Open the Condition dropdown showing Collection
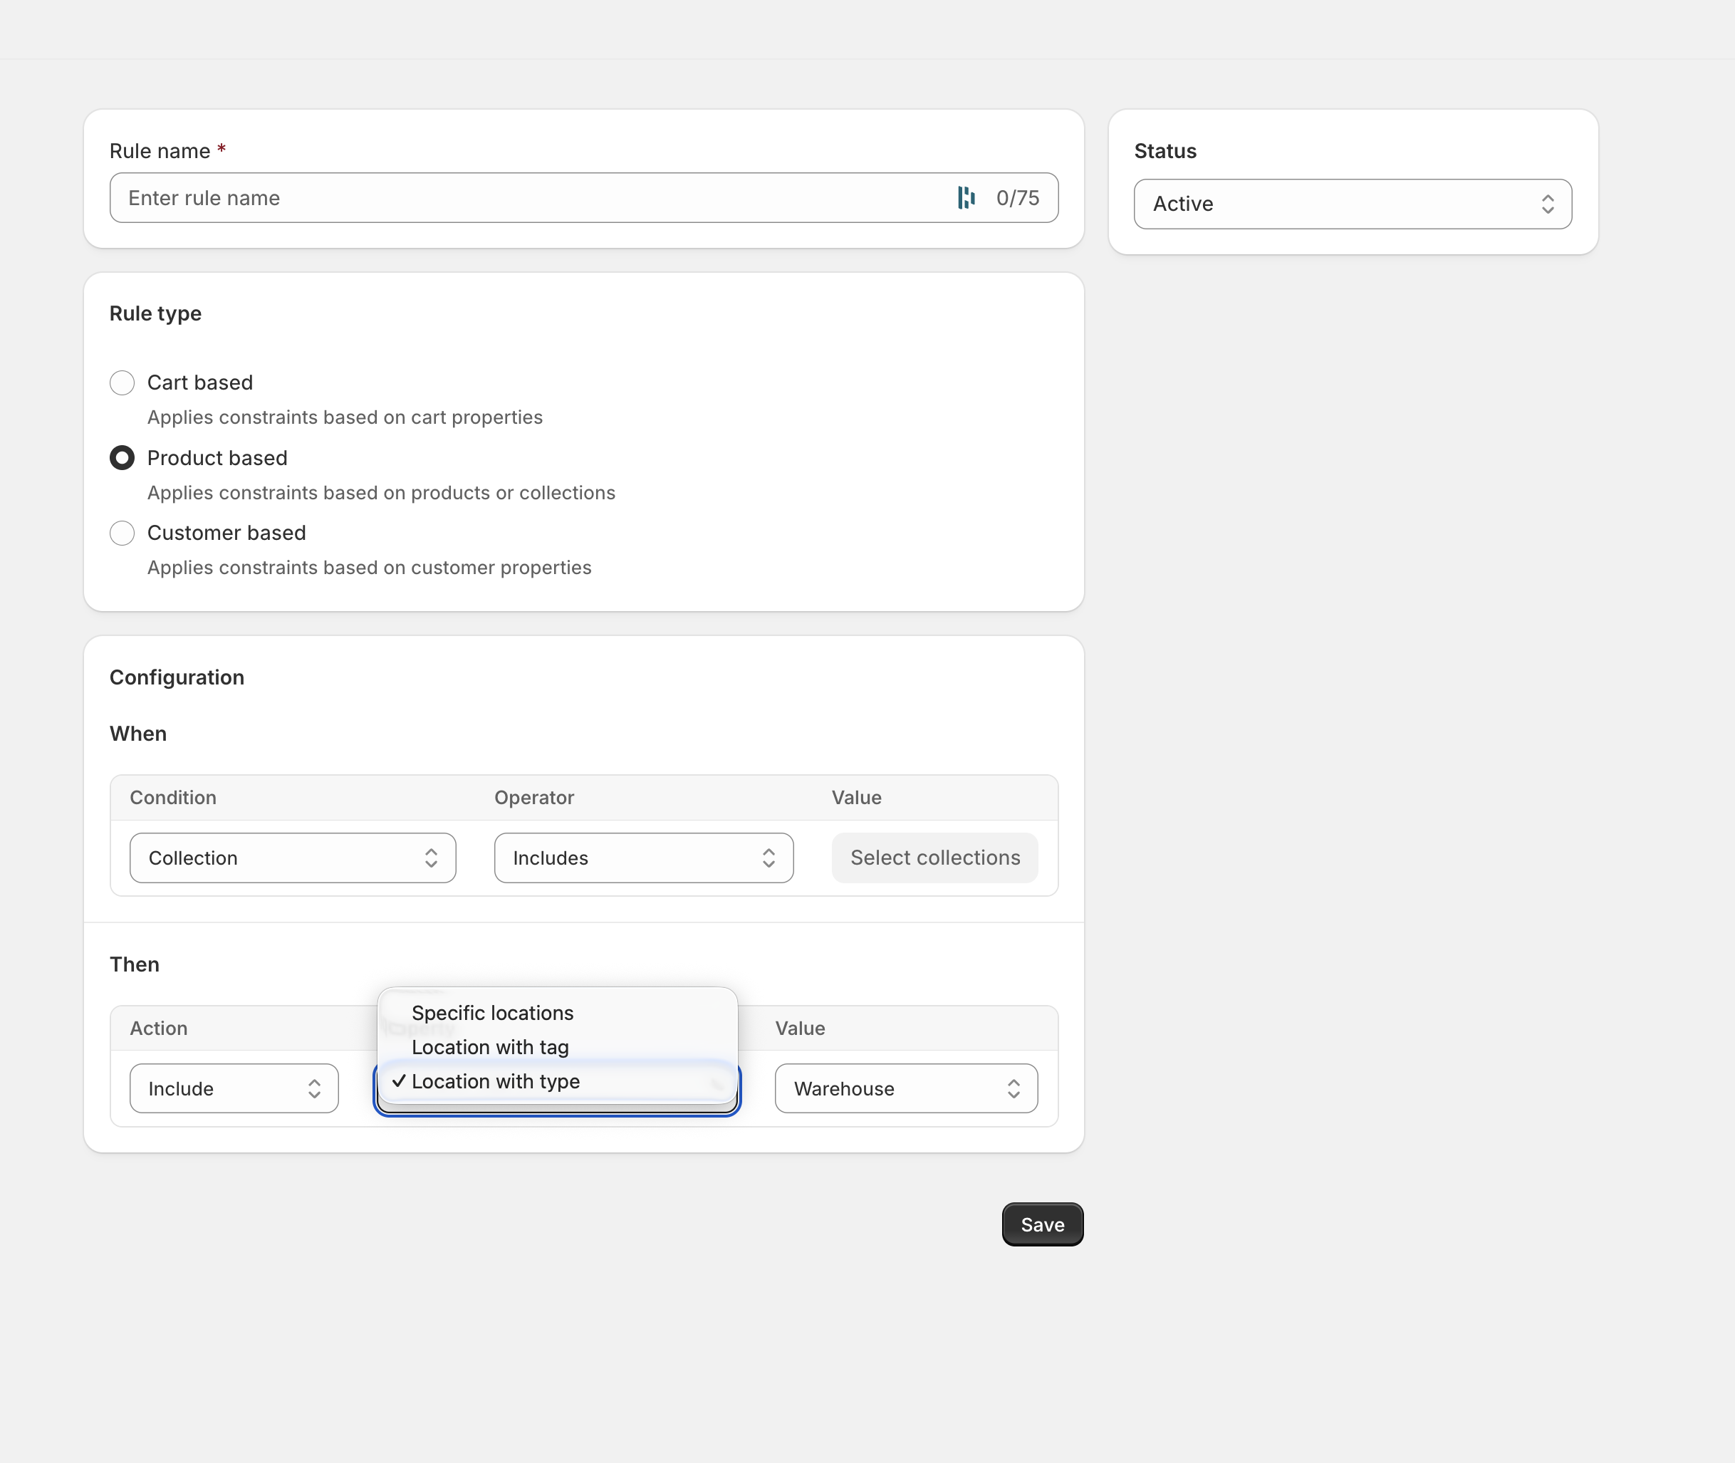Viewport: 1735px width, 1463px height. 292,858
